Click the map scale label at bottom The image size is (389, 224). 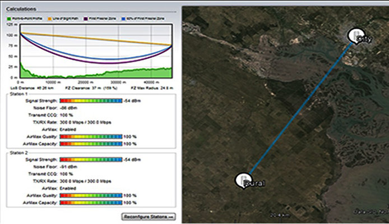pyautogui.click(x=280, y=216)
